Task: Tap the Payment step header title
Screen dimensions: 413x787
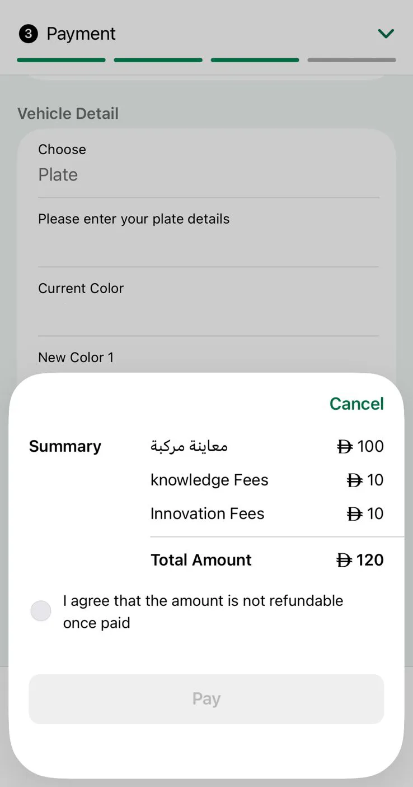Action: pyautogui.click(x=81, y=34)
